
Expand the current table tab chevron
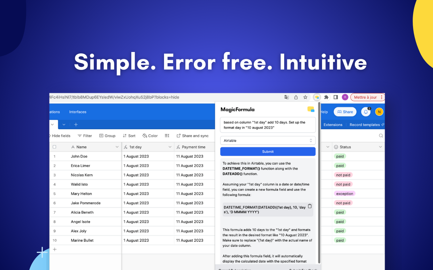click(52, 125)
